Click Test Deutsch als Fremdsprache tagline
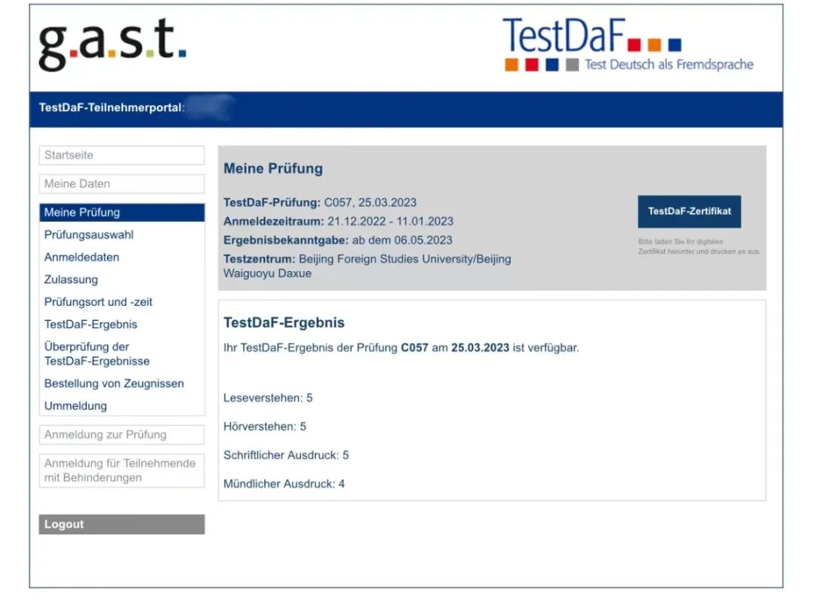Screen dimensions: 815x613 pos(669,64)
